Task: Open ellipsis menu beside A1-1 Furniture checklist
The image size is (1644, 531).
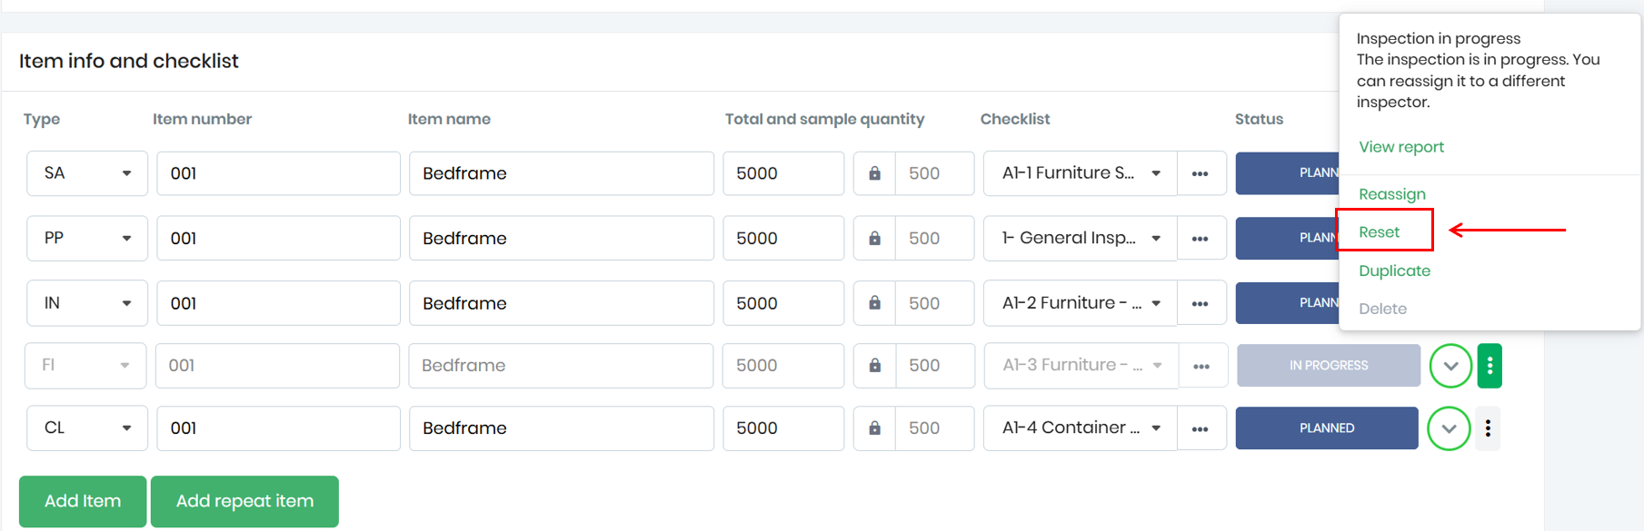Action: tap(1200, 173)
